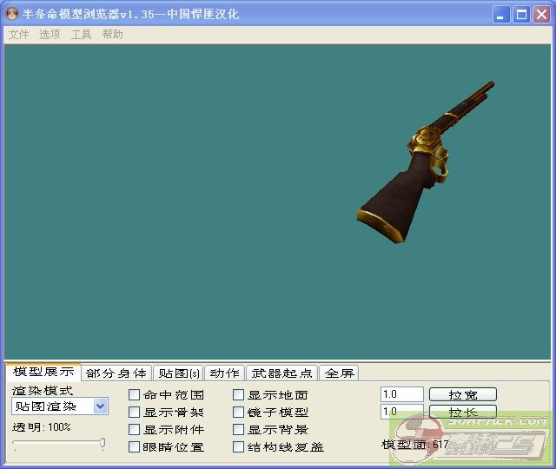Open the 帮助 menu
The width and height of the screenshot is (556, 469).
pos(112,35)
